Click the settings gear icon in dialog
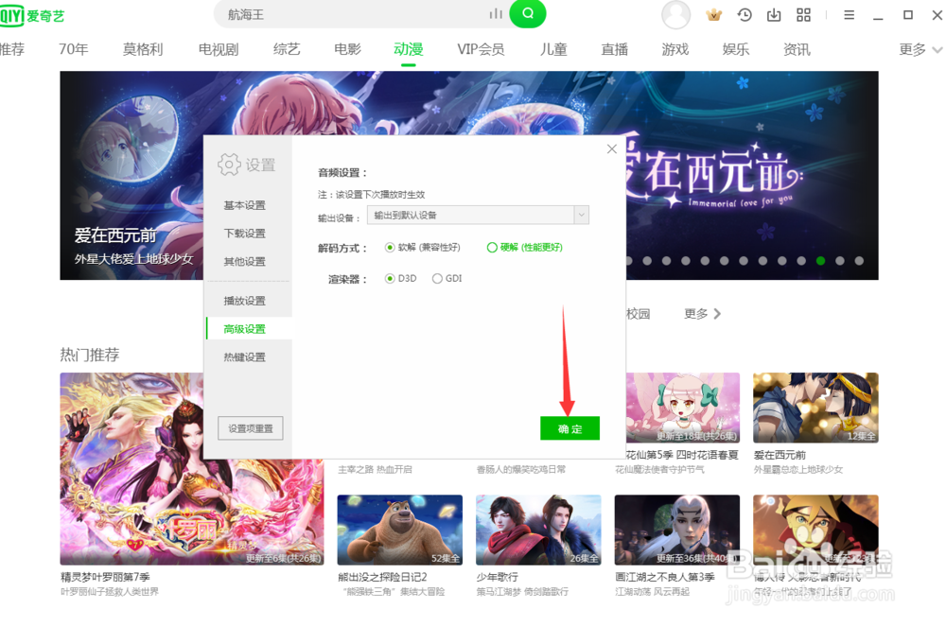946x626 pixels. 229,165
